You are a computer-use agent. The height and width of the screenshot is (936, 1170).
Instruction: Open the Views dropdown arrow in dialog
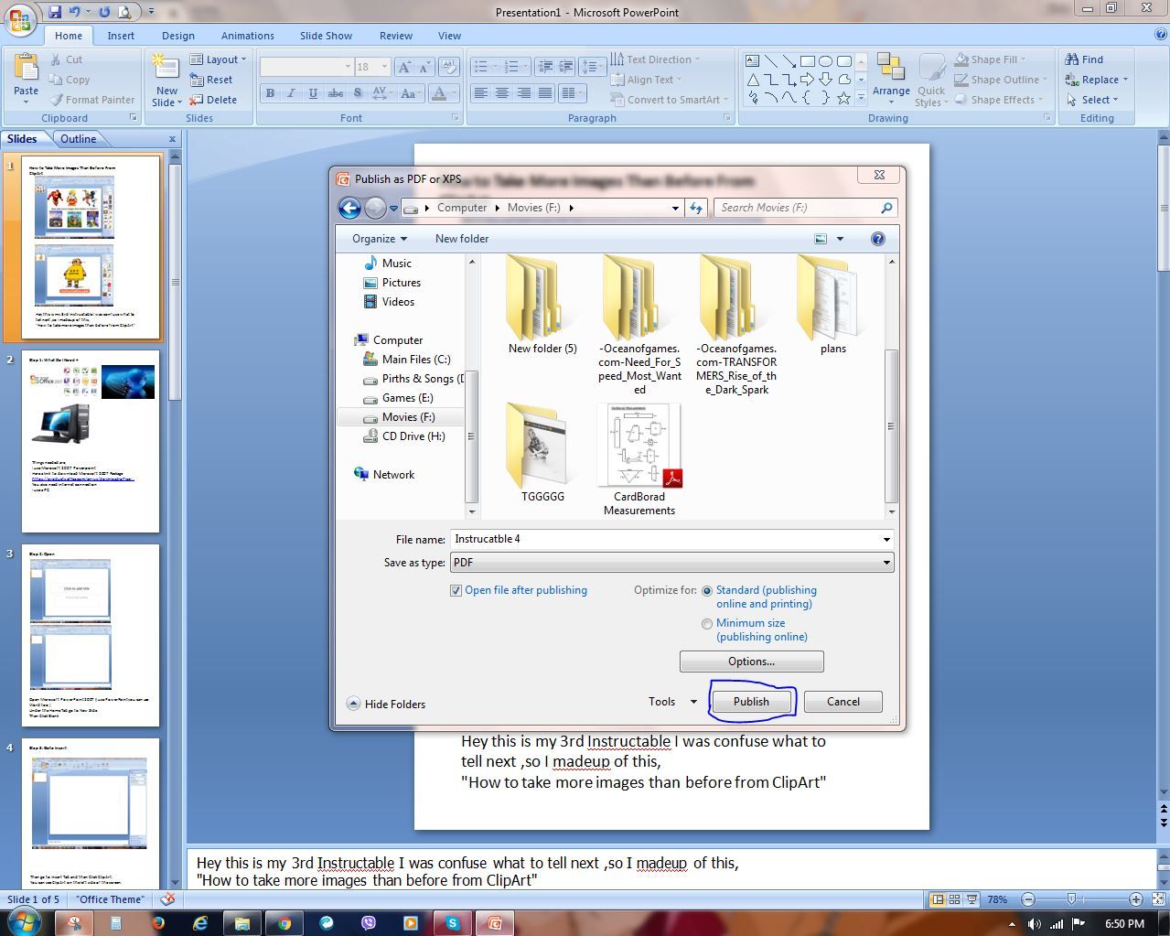(840, 239)
